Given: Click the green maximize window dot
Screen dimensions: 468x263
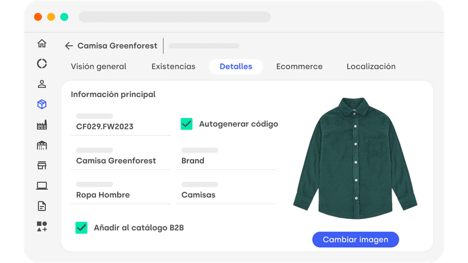Looking at the screenshot, I should (x=64, y=17).
